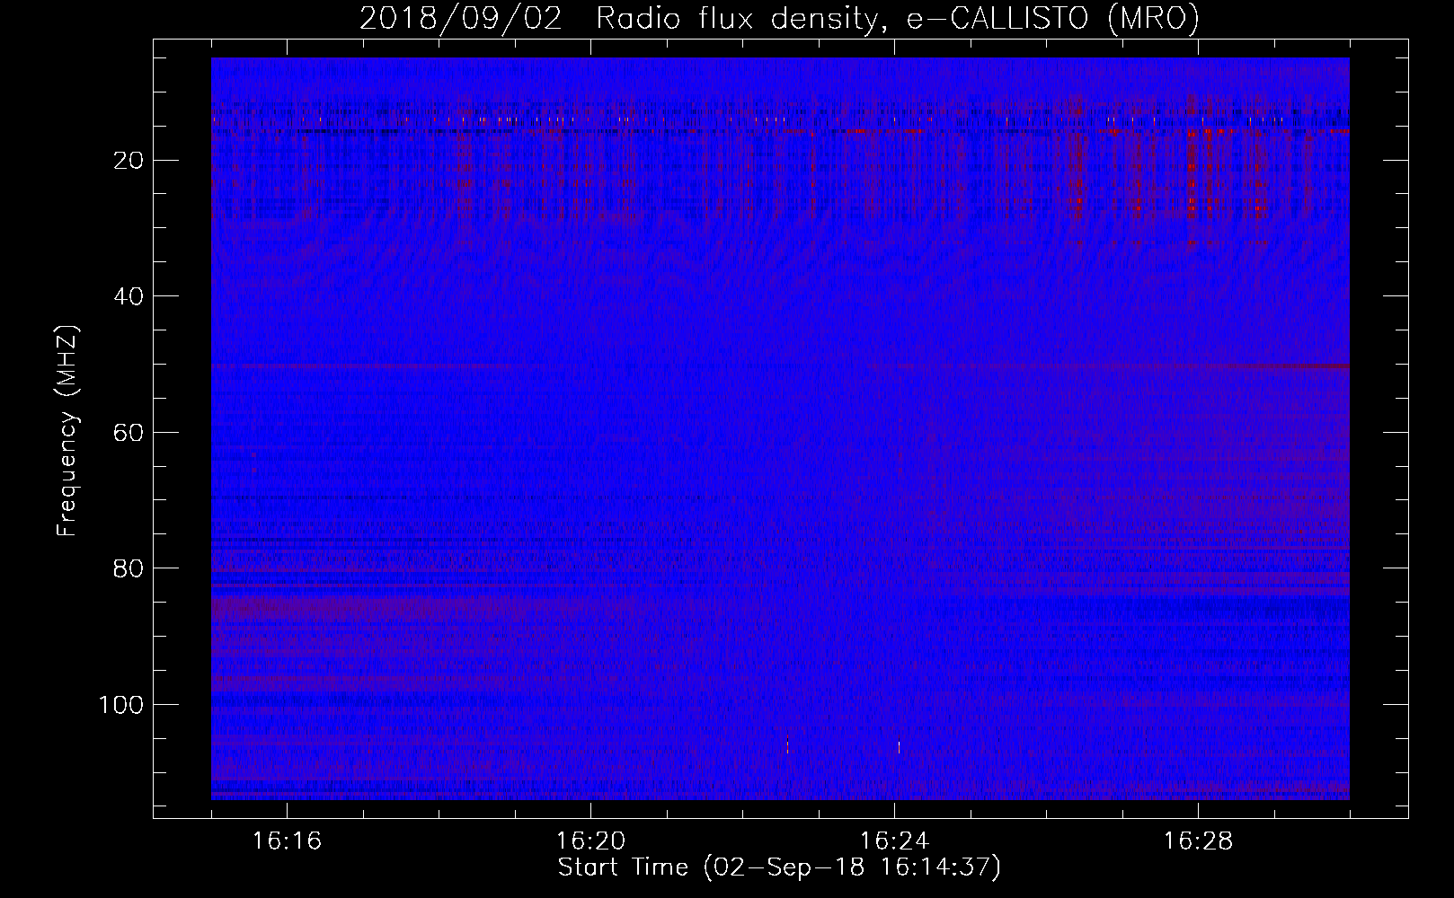Click the 16:28 time tick label
1454x898 pixels.
(1199, 841)
